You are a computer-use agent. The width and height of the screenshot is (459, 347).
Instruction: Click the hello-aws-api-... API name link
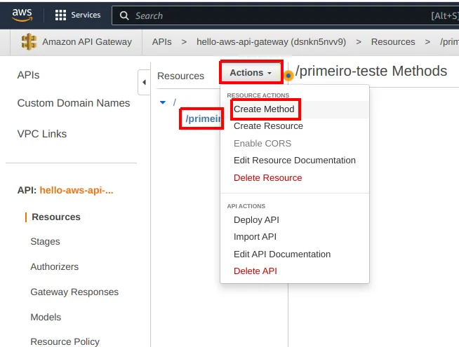coord(76,190)
